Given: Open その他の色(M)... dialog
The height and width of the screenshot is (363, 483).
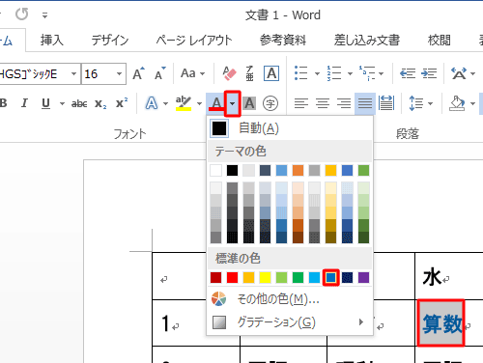Looking at the screenshot, I should pos(290,299).
